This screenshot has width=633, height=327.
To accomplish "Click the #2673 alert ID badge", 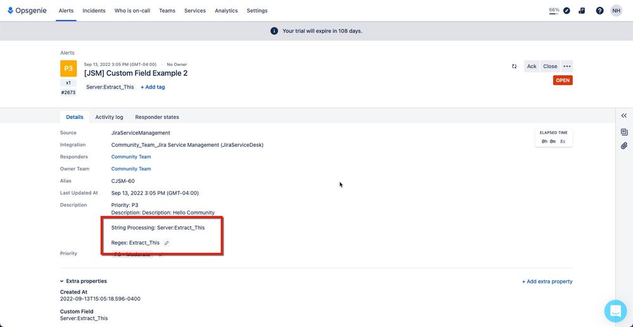I will click(68, 92).
